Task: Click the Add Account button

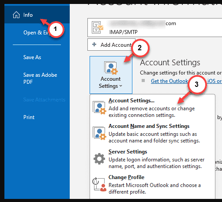Action: (x=111, y=45)
